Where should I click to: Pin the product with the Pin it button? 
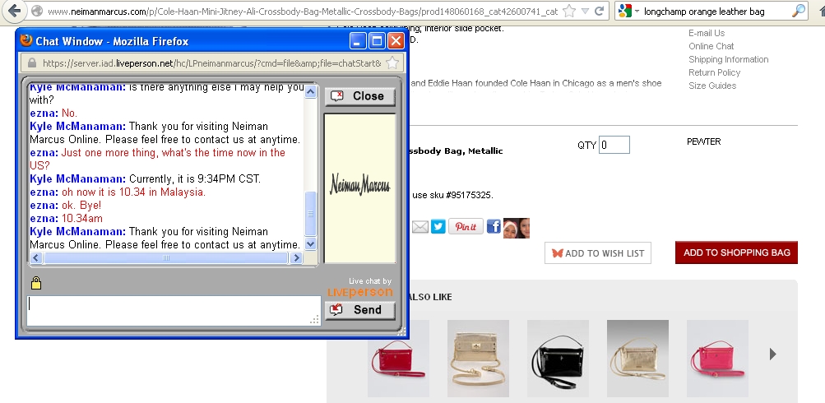[x=466, y=227]
